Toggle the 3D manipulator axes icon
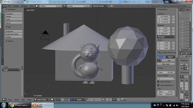The height and width of the screenshot is (108, 193). (x=66, y=100)
